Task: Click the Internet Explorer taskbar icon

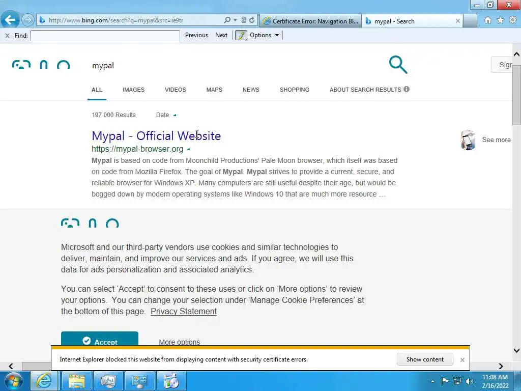Action: coord(44,381)
